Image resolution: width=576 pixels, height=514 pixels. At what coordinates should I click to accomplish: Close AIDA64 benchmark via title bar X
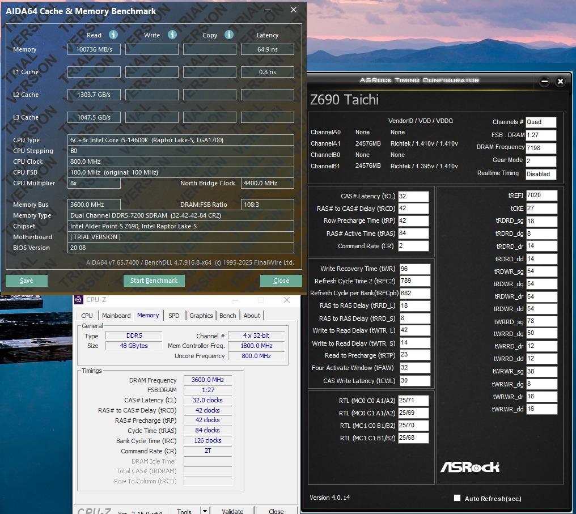click(293, 10)
